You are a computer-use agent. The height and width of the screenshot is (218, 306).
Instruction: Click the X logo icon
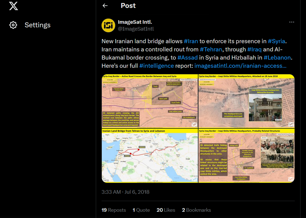pos(13,6)
